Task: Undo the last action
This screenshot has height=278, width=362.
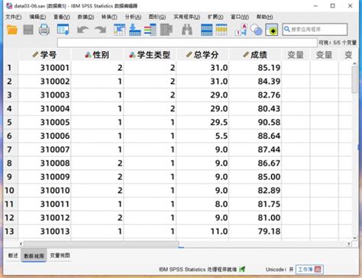Action: click(82, 30)
